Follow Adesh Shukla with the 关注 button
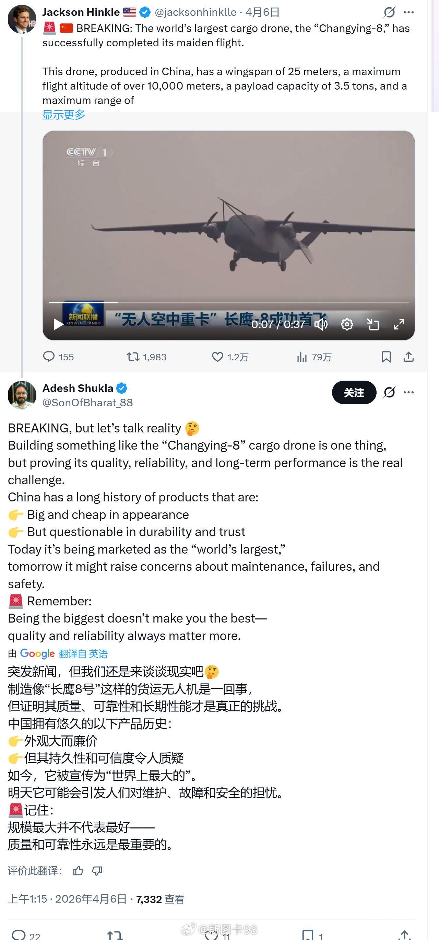The width and height of the screenshot is (439, 940). (x=353, y=393)
